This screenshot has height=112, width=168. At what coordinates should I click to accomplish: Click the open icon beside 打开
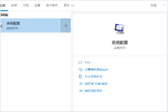pos(80,62)
